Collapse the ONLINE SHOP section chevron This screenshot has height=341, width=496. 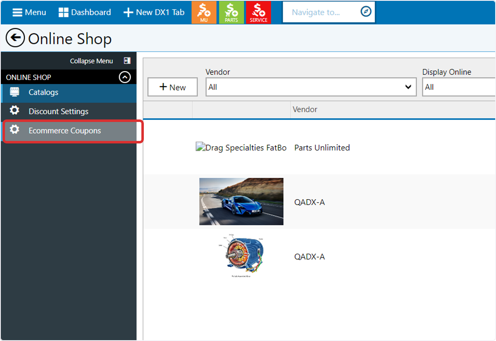coord(125,77)
